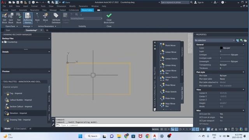Viewport: 249px width, 140px height.
Task: Insert Callout Bubble - Imperial tool
Action: click(x=18, y=100)
